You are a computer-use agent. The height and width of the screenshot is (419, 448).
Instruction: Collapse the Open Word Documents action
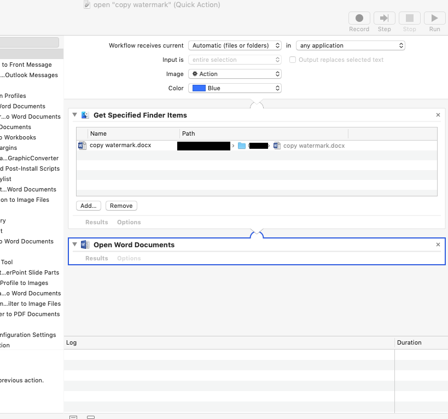click(75, 245)
